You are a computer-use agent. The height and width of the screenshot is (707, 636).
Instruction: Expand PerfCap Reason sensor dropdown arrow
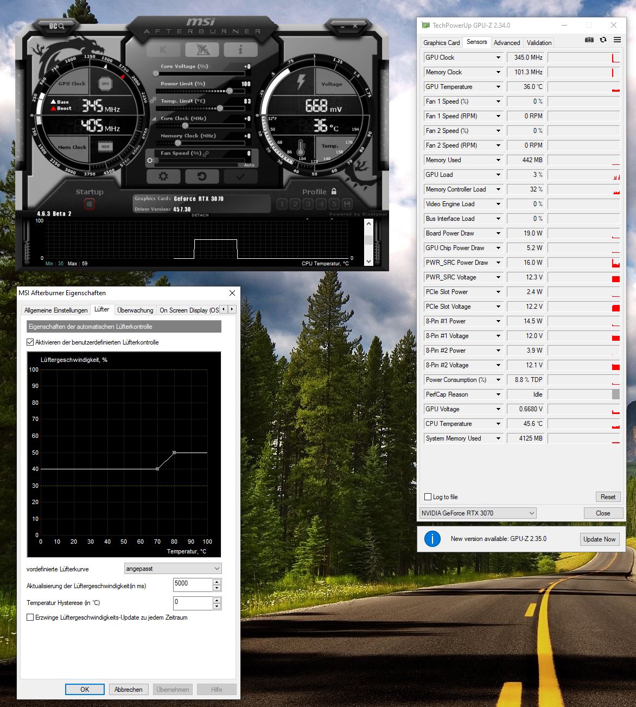(498, 394)
